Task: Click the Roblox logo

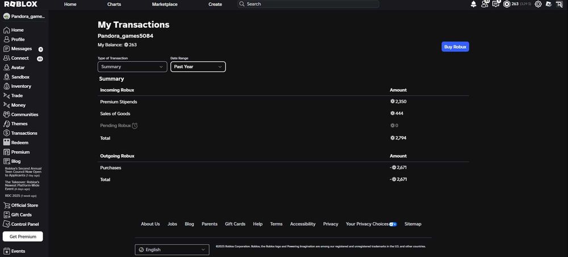Action: click(20, 4)
